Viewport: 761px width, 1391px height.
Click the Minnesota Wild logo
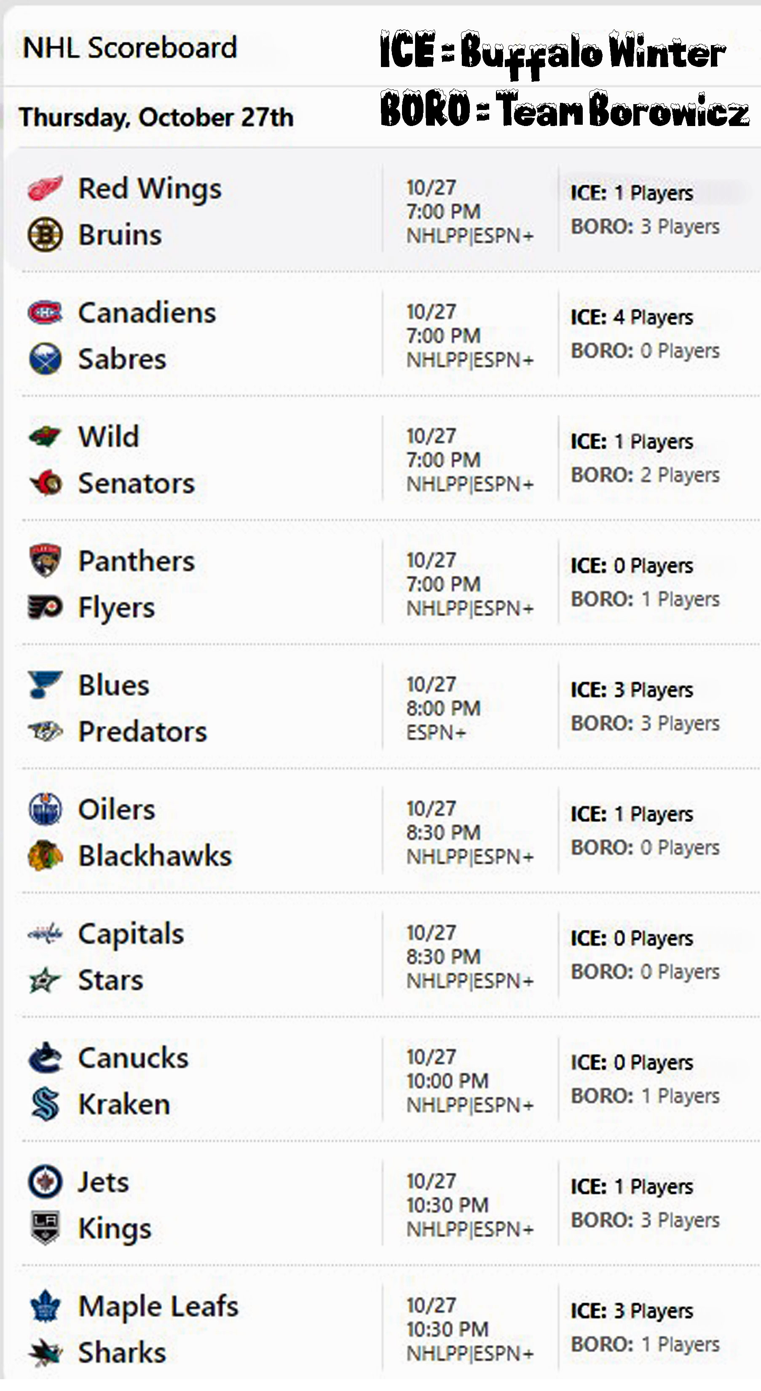[45, 436]
